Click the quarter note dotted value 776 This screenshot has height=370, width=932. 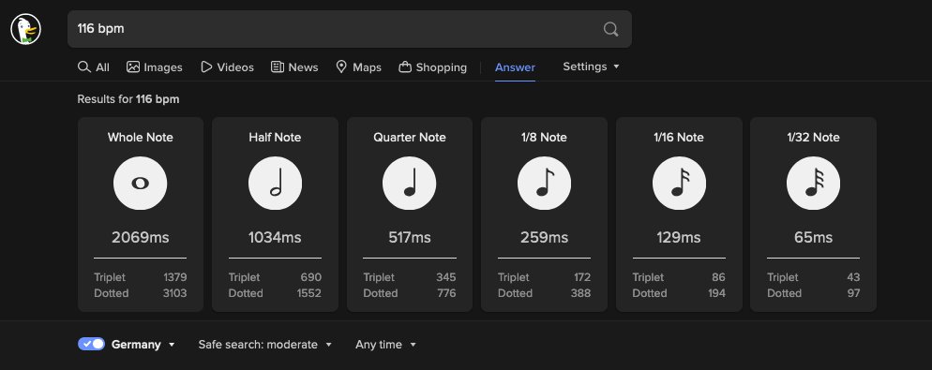click(x=446, y=293)
